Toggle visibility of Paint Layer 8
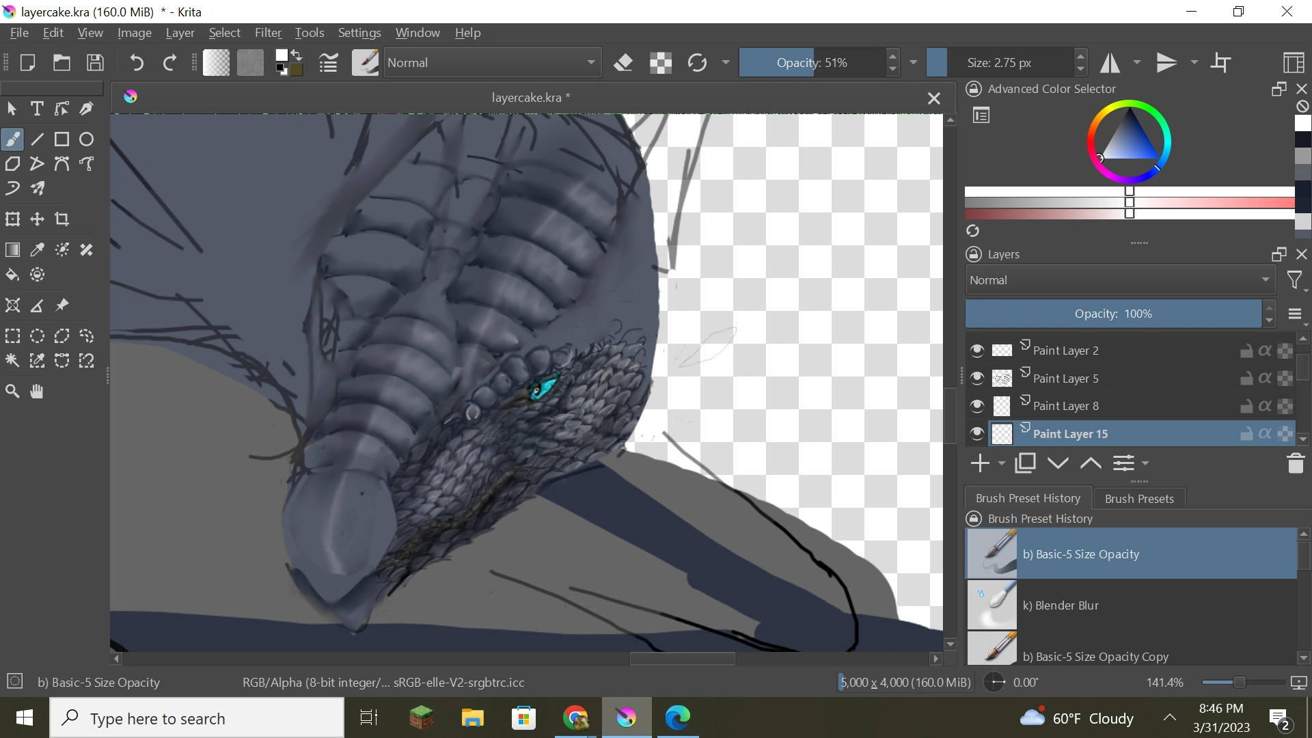The width and height of the screenshot is (1312, 738). point(977,406)
